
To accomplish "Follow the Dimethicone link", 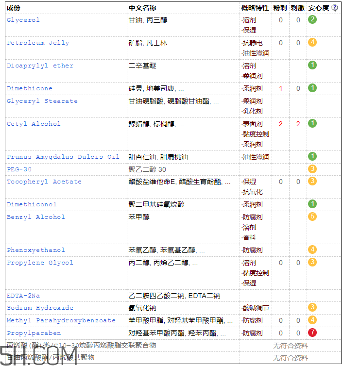I will point(30,88).
